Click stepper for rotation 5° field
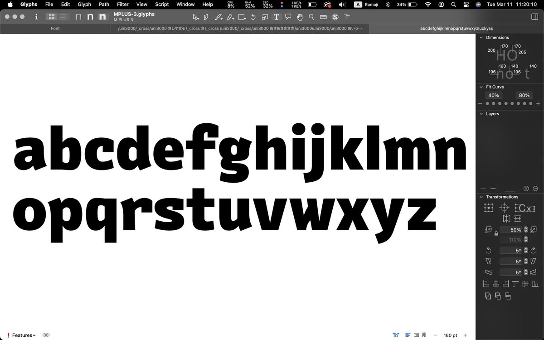Image resolution: width=544 pixels, height=340 pixels. [x=526, y=250]
